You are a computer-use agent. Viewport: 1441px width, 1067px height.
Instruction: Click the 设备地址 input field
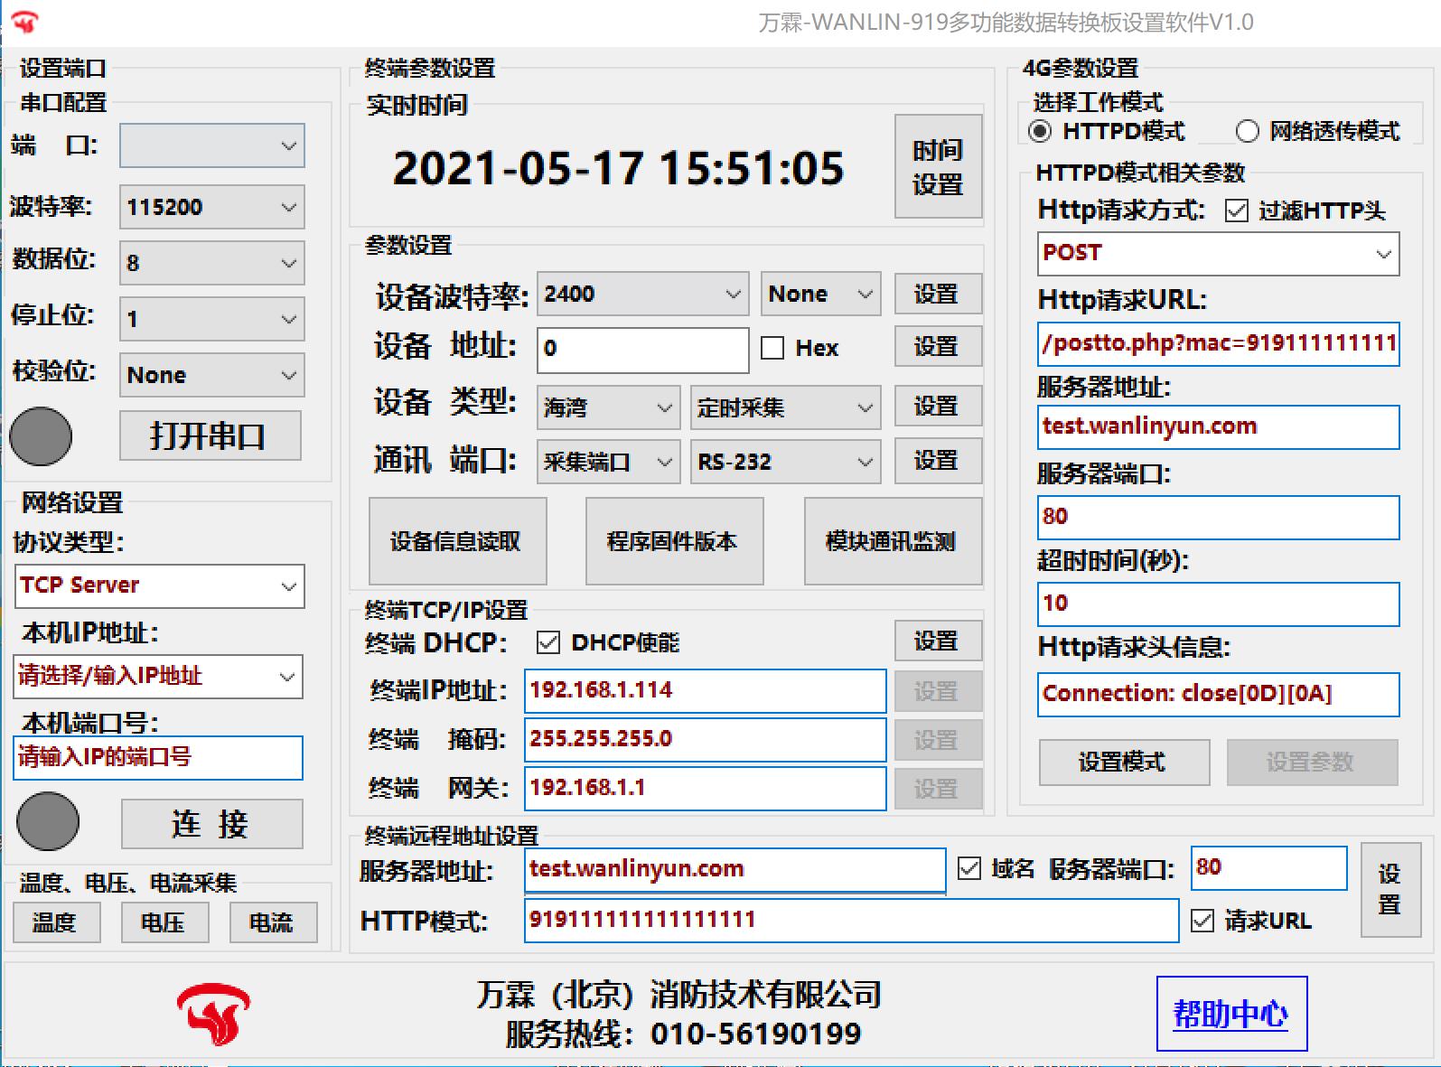pos(643,350)
